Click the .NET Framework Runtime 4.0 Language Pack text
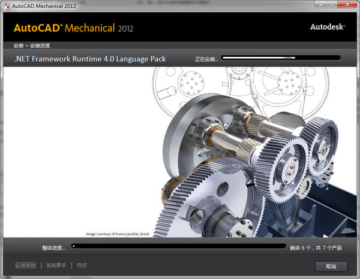The image size is (360, 279). 89,59
